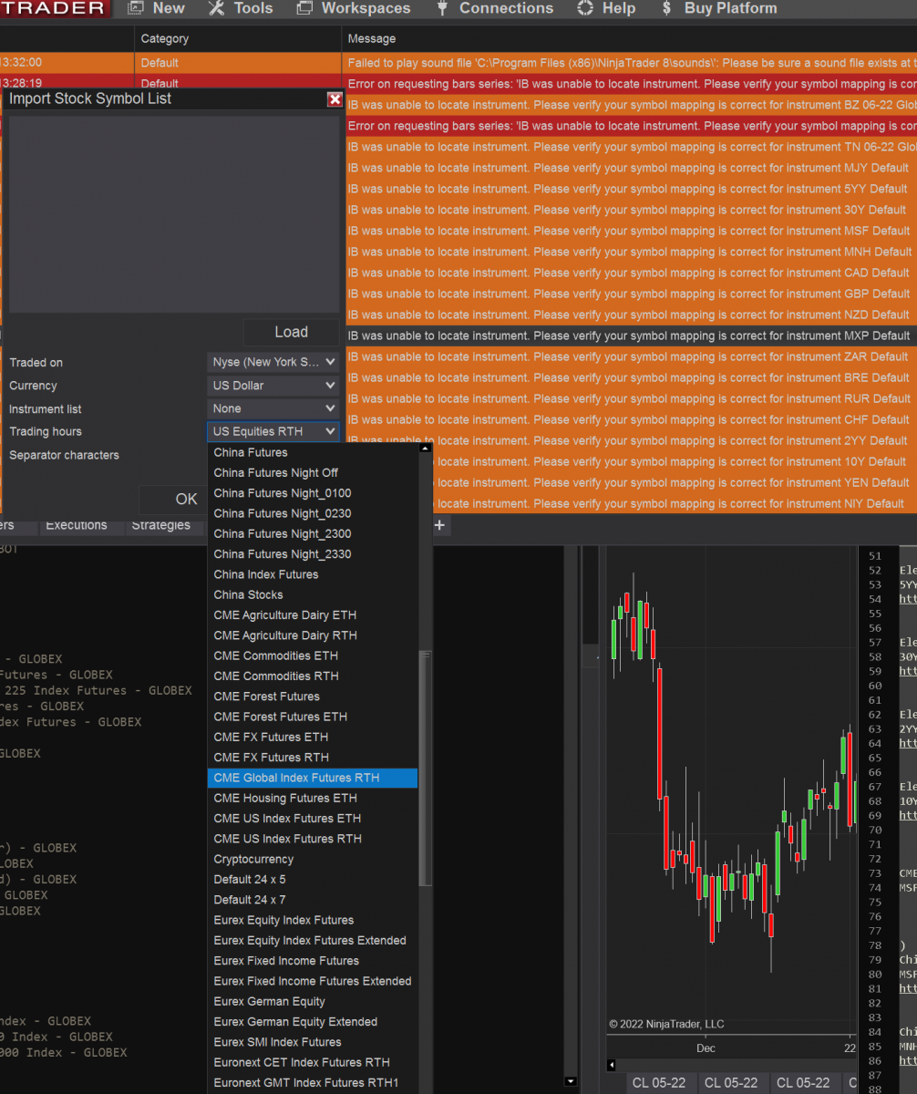Select Euronext CET Index Futures RTH option

coord(313,1062)
